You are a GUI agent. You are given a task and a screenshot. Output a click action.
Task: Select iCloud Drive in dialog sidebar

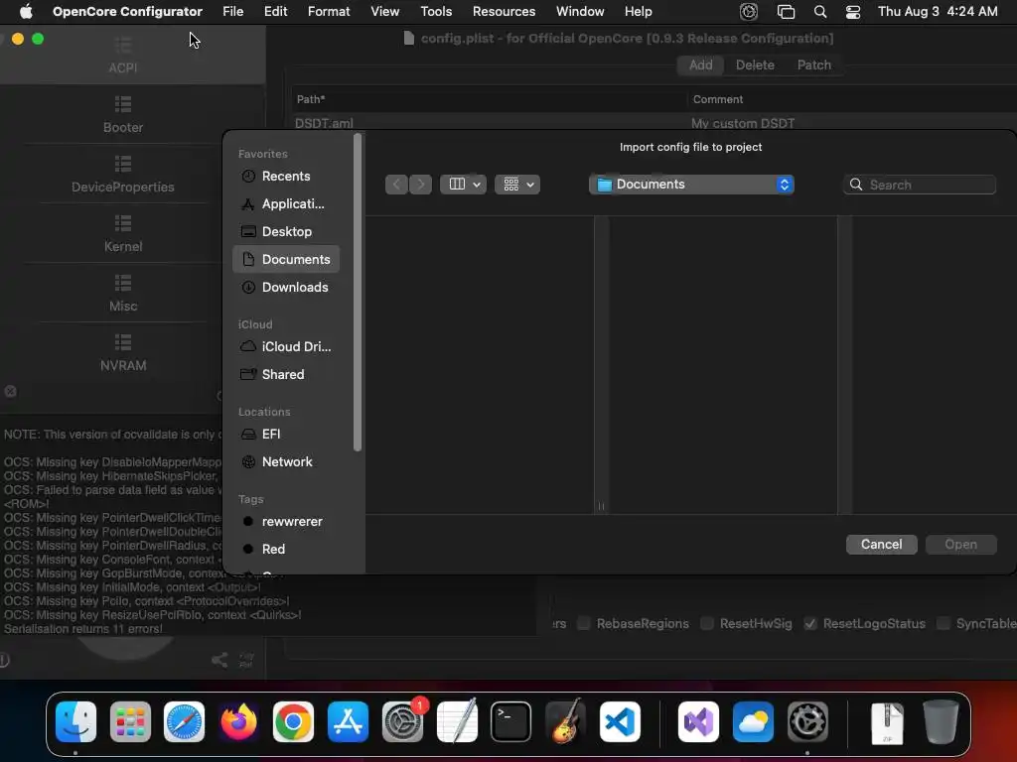[285, 346]
